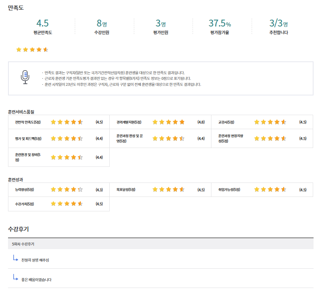Image resolution: width=324 pixels, height=294 pixels.
Task: Click the overall star rating below 평균만족도
Action: pos(32,50)
